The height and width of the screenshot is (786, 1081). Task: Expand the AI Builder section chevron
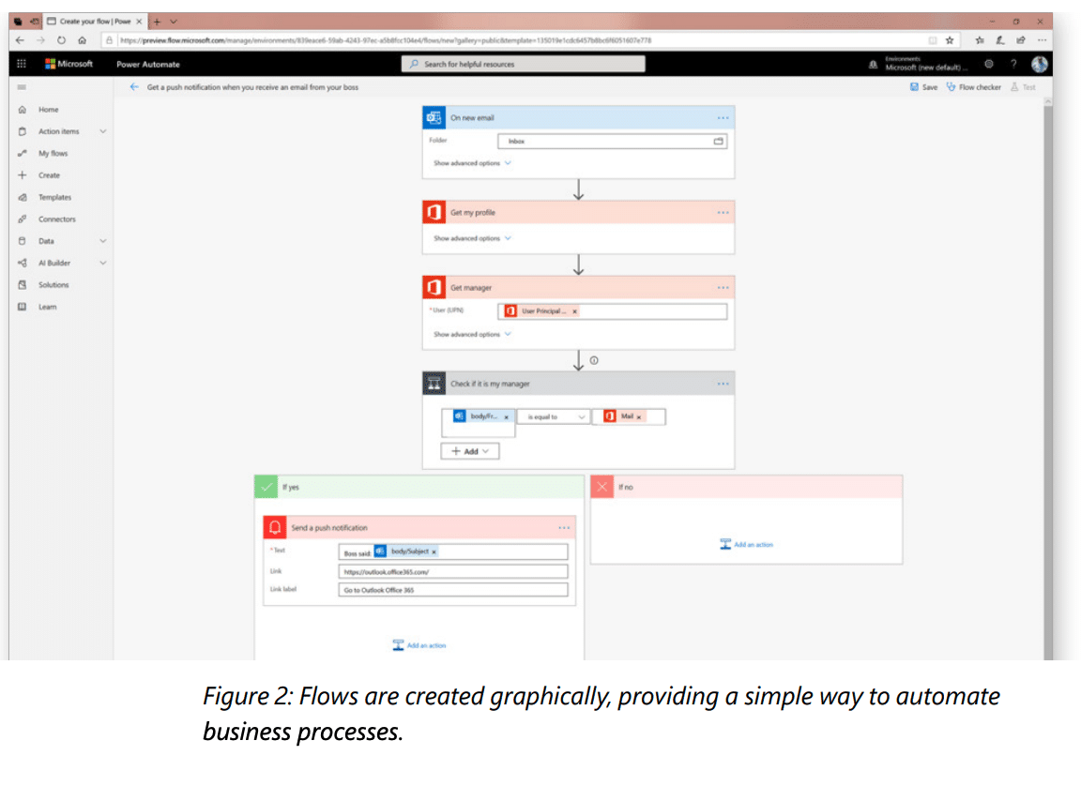point(102,264)
